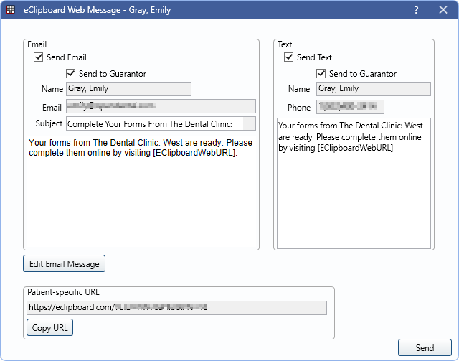Screen dimensions: 459x361
Task: Click the Phone number field
Action: coord(350,107)
